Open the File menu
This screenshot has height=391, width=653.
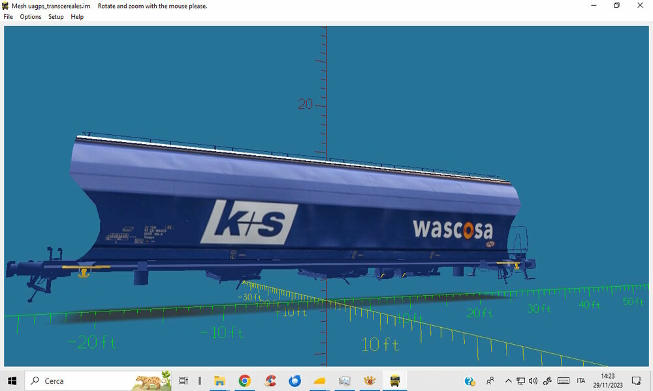coord(8,17)
